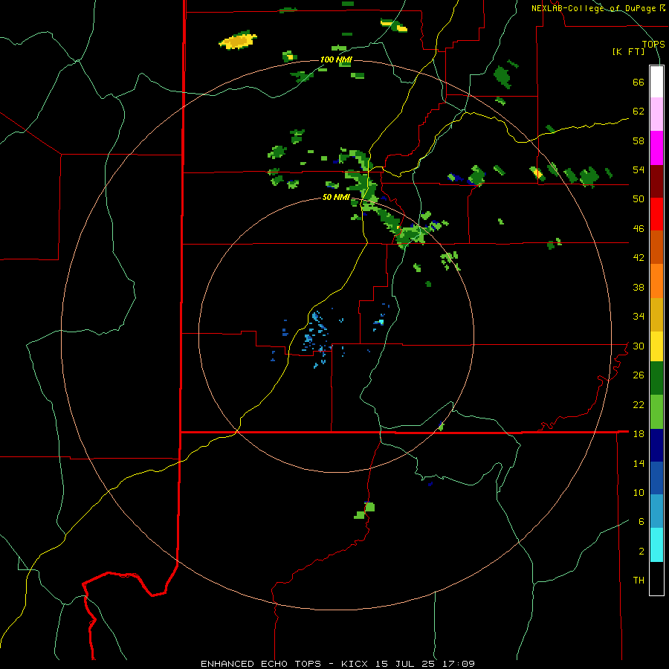Select the 22 legend value
Screen dimensions: 669x669
(639, 404)
